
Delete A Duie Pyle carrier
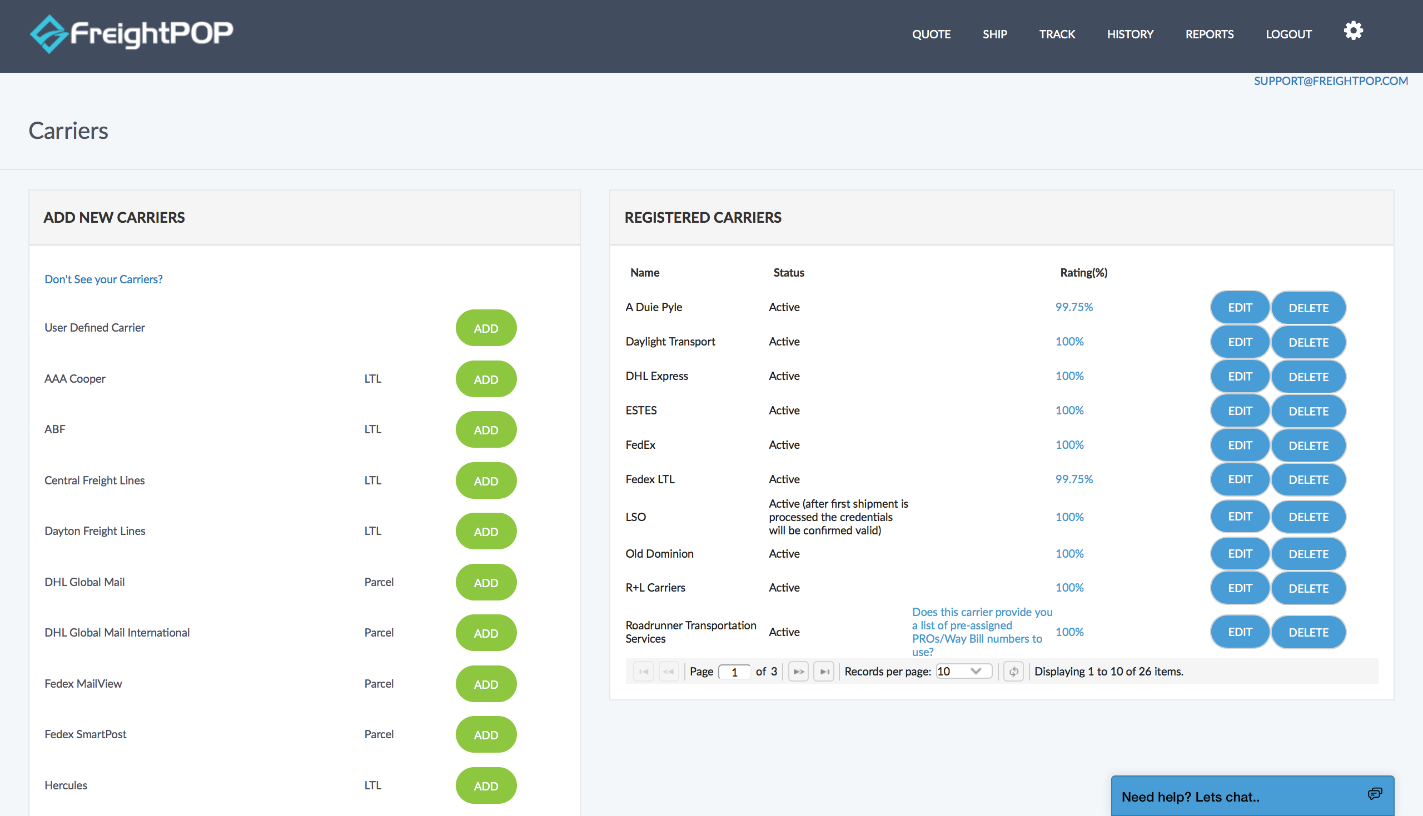(x=1308, y=307)
